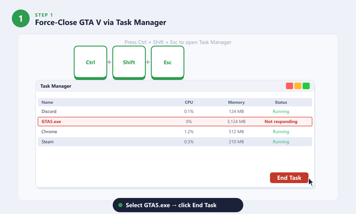Click GTA5.exe 0% CPU value
The image size is (356, 214).
(189, 122)
